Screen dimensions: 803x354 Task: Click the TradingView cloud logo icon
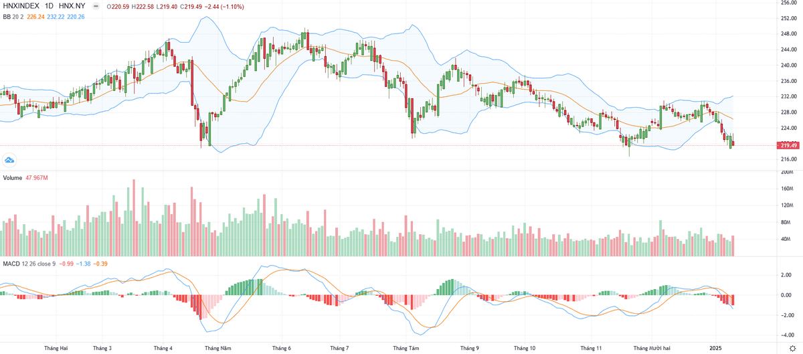click(x=9, y=160)
